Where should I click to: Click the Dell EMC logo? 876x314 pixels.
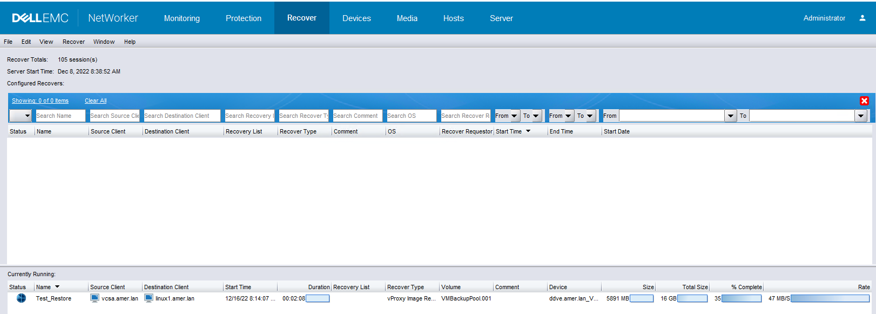40,18
